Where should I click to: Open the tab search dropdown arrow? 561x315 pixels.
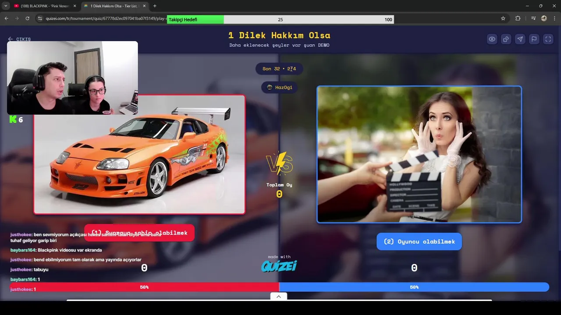pyautogui.click(x=5, y=6)
